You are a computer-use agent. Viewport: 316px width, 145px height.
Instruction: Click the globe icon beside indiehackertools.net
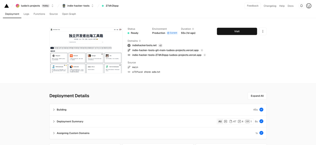tap(129, 45)
